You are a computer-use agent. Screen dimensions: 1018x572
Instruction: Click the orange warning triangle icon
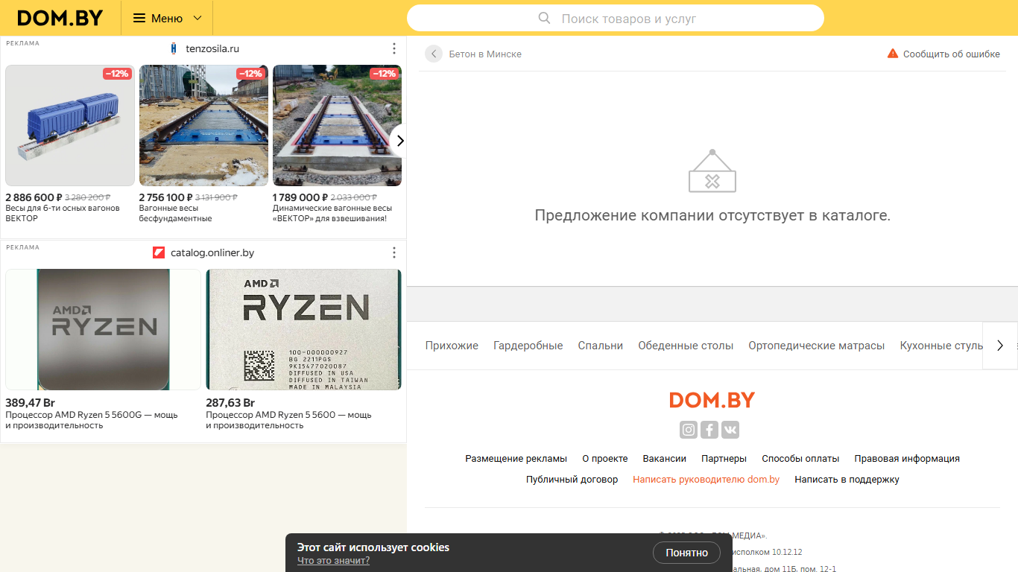click(893, 54)
